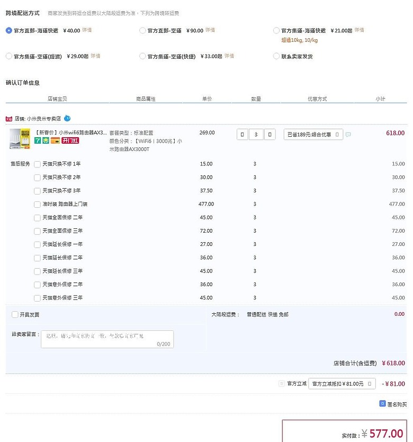The image size is (413, 442).
Task: Increase the router quantity by one
Action: click(x=270, y=135)
